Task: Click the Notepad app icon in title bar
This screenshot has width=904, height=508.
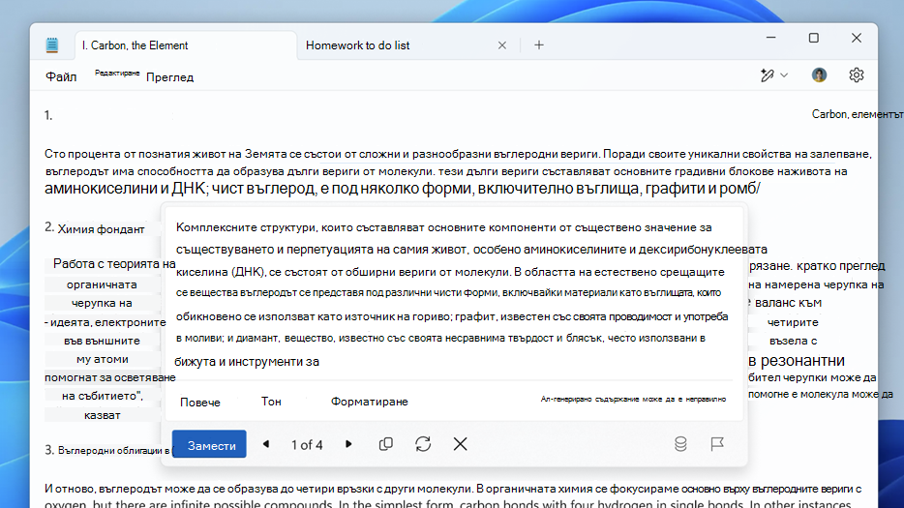Action: (52, 45)
